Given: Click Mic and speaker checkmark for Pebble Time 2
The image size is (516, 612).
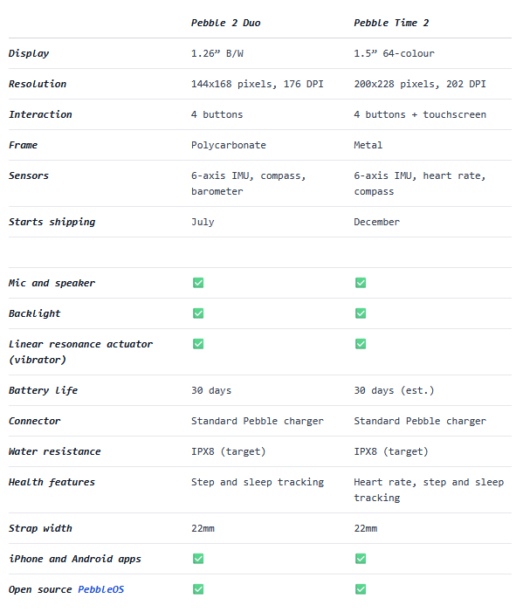Looking at the screenshot, I should 361,283.
